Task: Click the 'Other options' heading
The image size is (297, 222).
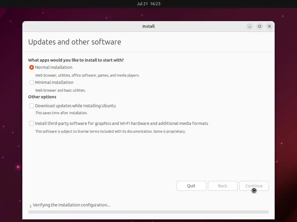Action: [x=42, y=97]
